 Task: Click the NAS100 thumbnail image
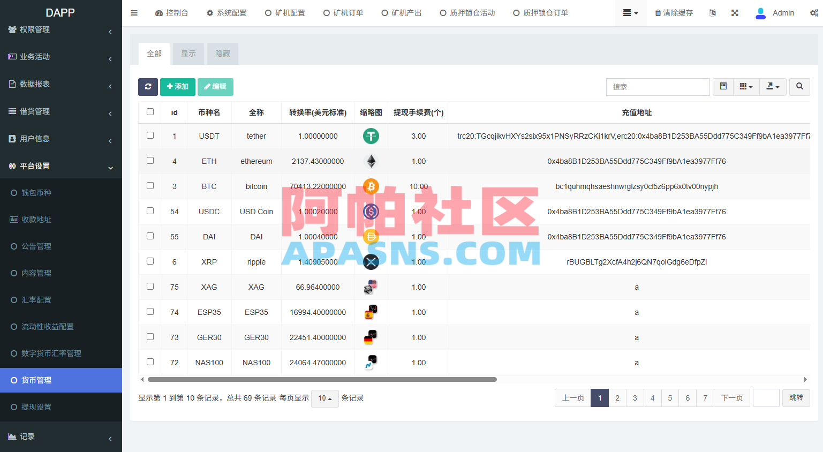click(371, 363)
